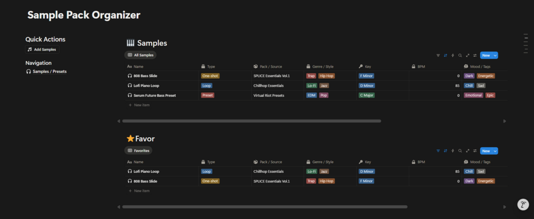
Task: Click the sort icon in Samples toolbar
Action: point(445,55)
